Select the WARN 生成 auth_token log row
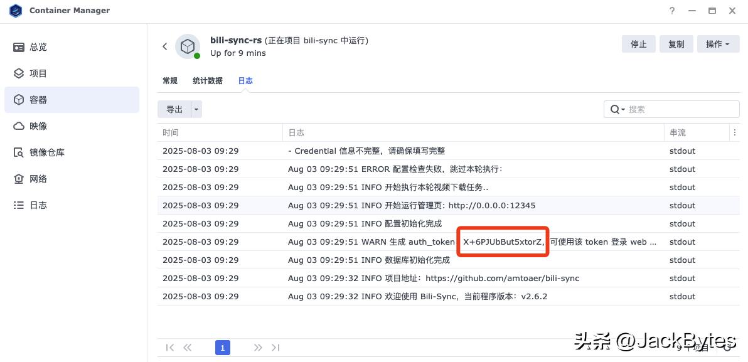Image resolution: width=748 pixels, height=362 pixels. tap(449, 242)
